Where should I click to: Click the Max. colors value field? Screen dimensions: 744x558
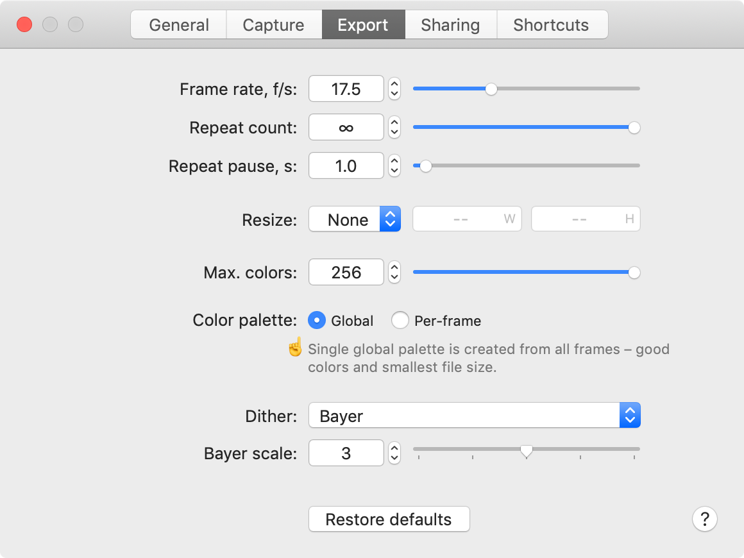point(346,273)
